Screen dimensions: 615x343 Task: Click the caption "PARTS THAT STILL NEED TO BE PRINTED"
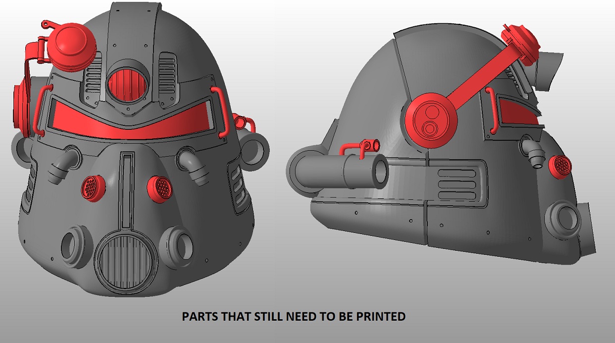point(294,316)
